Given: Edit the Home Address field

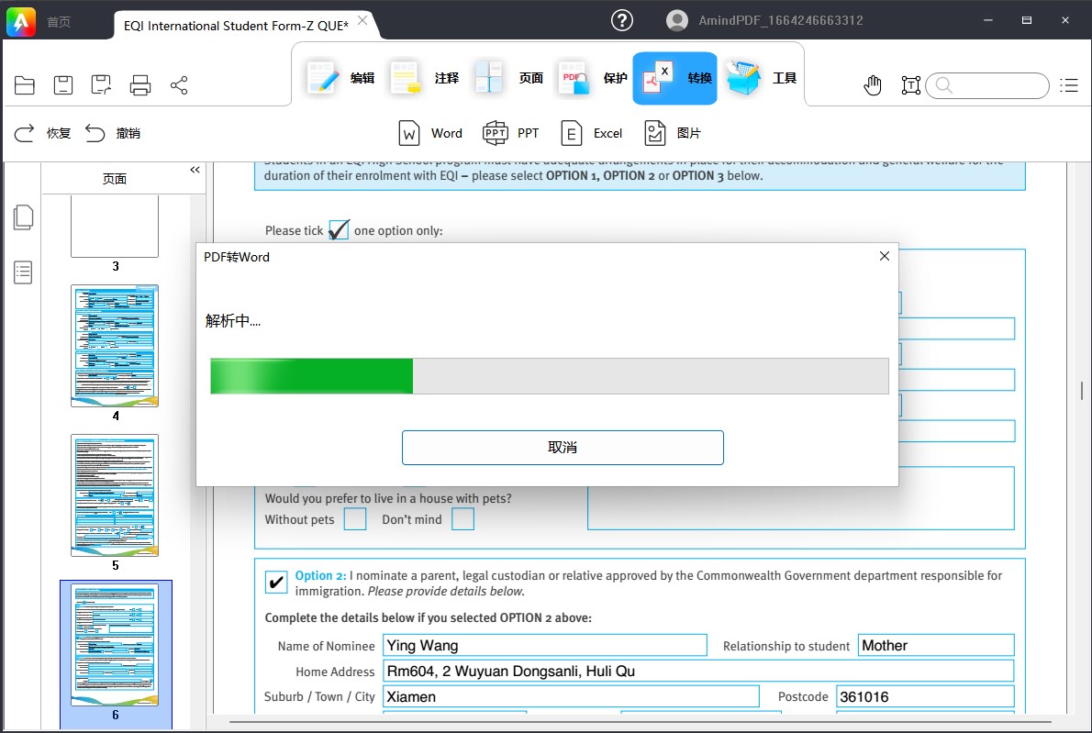Looking at the screenshot, I should pos(698,671).
